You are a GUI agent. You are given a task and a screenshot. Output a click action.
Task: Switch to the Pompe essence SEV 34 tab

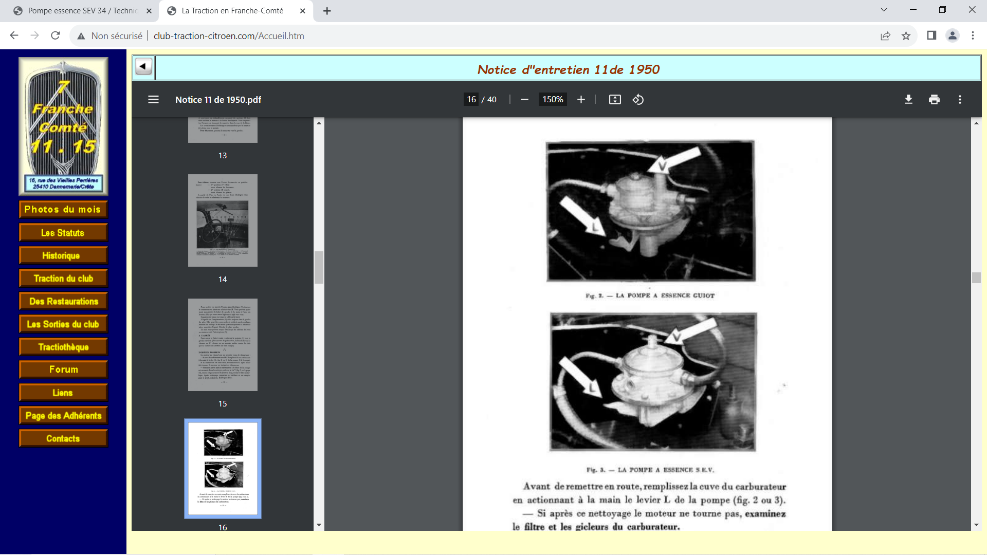click(82, 11)
